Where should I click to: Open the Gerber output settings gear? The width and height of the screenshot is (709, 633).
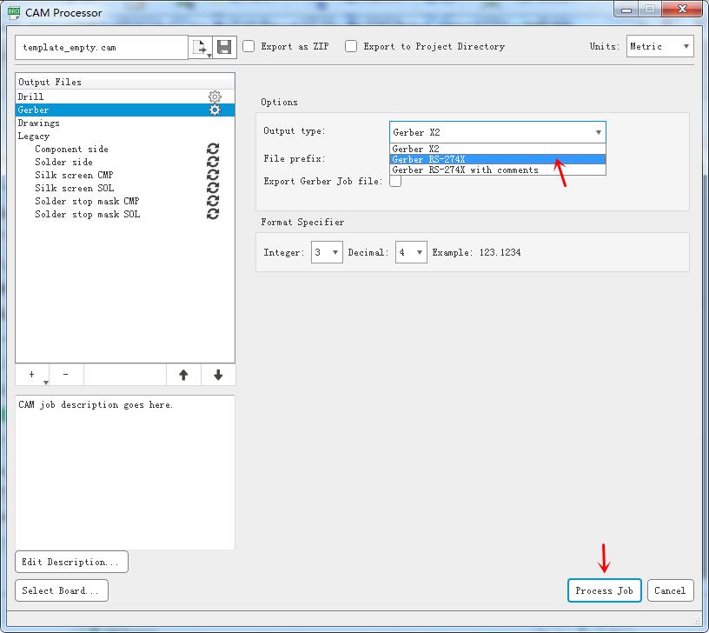coord(215,110)
